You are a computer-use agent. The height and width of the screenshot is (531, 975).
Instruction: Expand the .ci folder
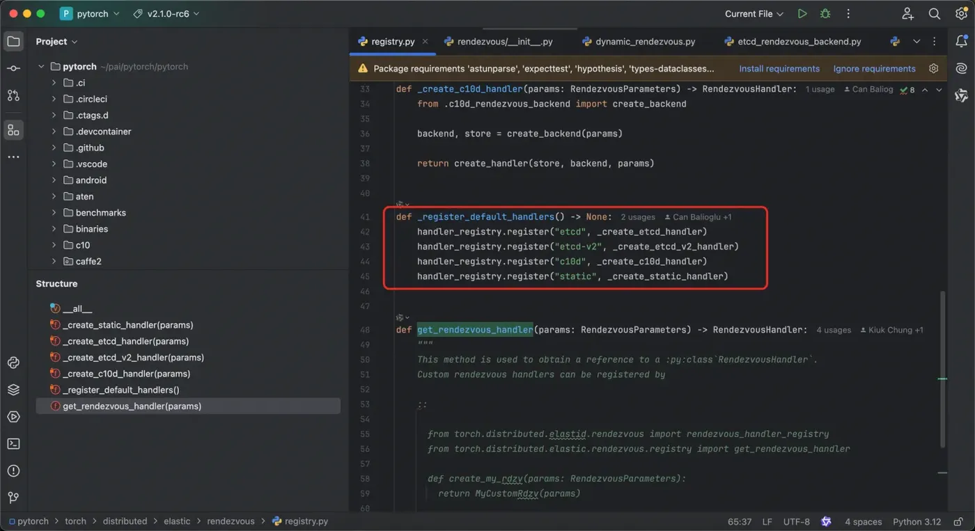(x=54, y=83)
